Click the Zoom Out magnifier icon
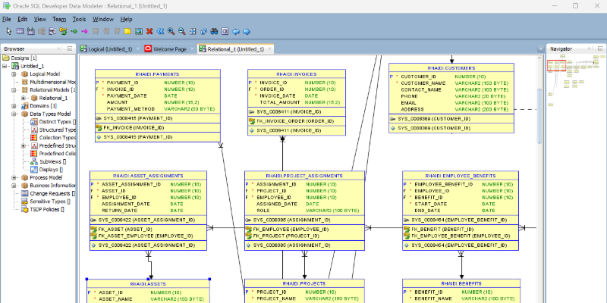The width and height of the screenshot is (607, 303). [181, 31]
